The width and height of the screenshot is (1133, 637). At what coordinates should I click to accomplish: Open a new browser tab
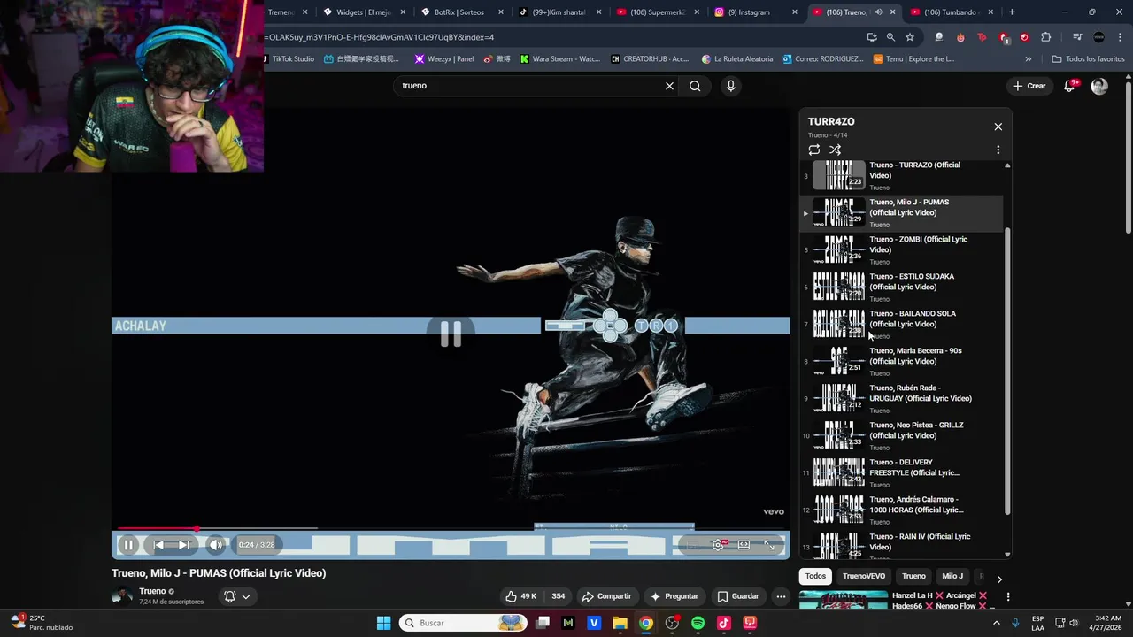click(1012, 12)
